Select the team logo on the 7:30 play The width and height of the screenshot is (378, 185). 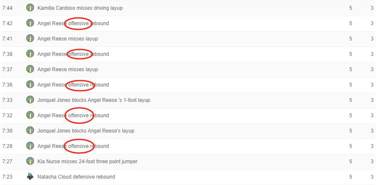(x=30, y=130)
